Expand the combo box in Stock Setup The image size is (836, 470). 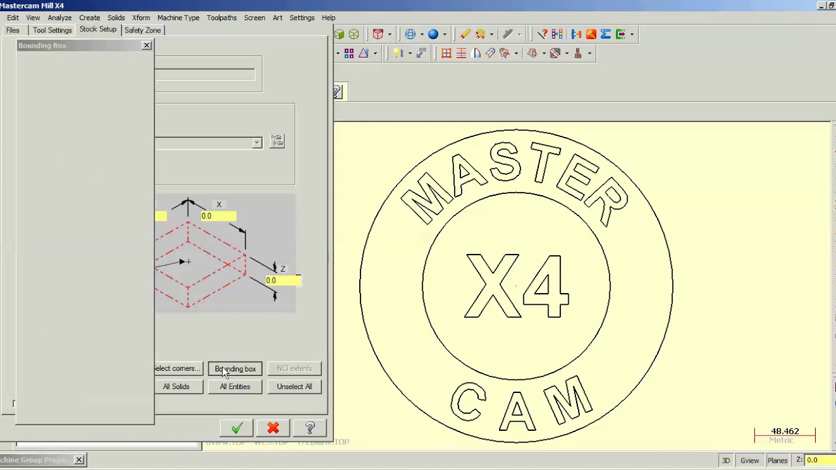point(257,143)
